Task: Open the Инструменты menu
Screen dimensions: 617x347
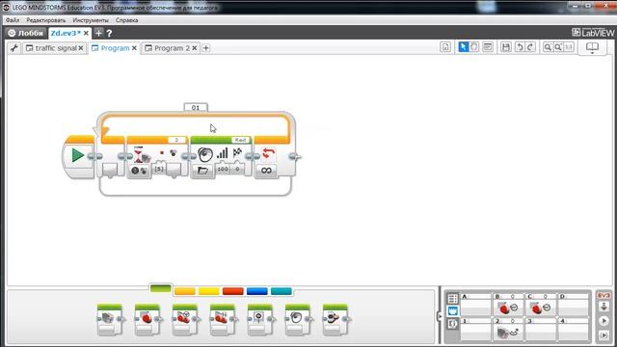Action: (91, 20)
